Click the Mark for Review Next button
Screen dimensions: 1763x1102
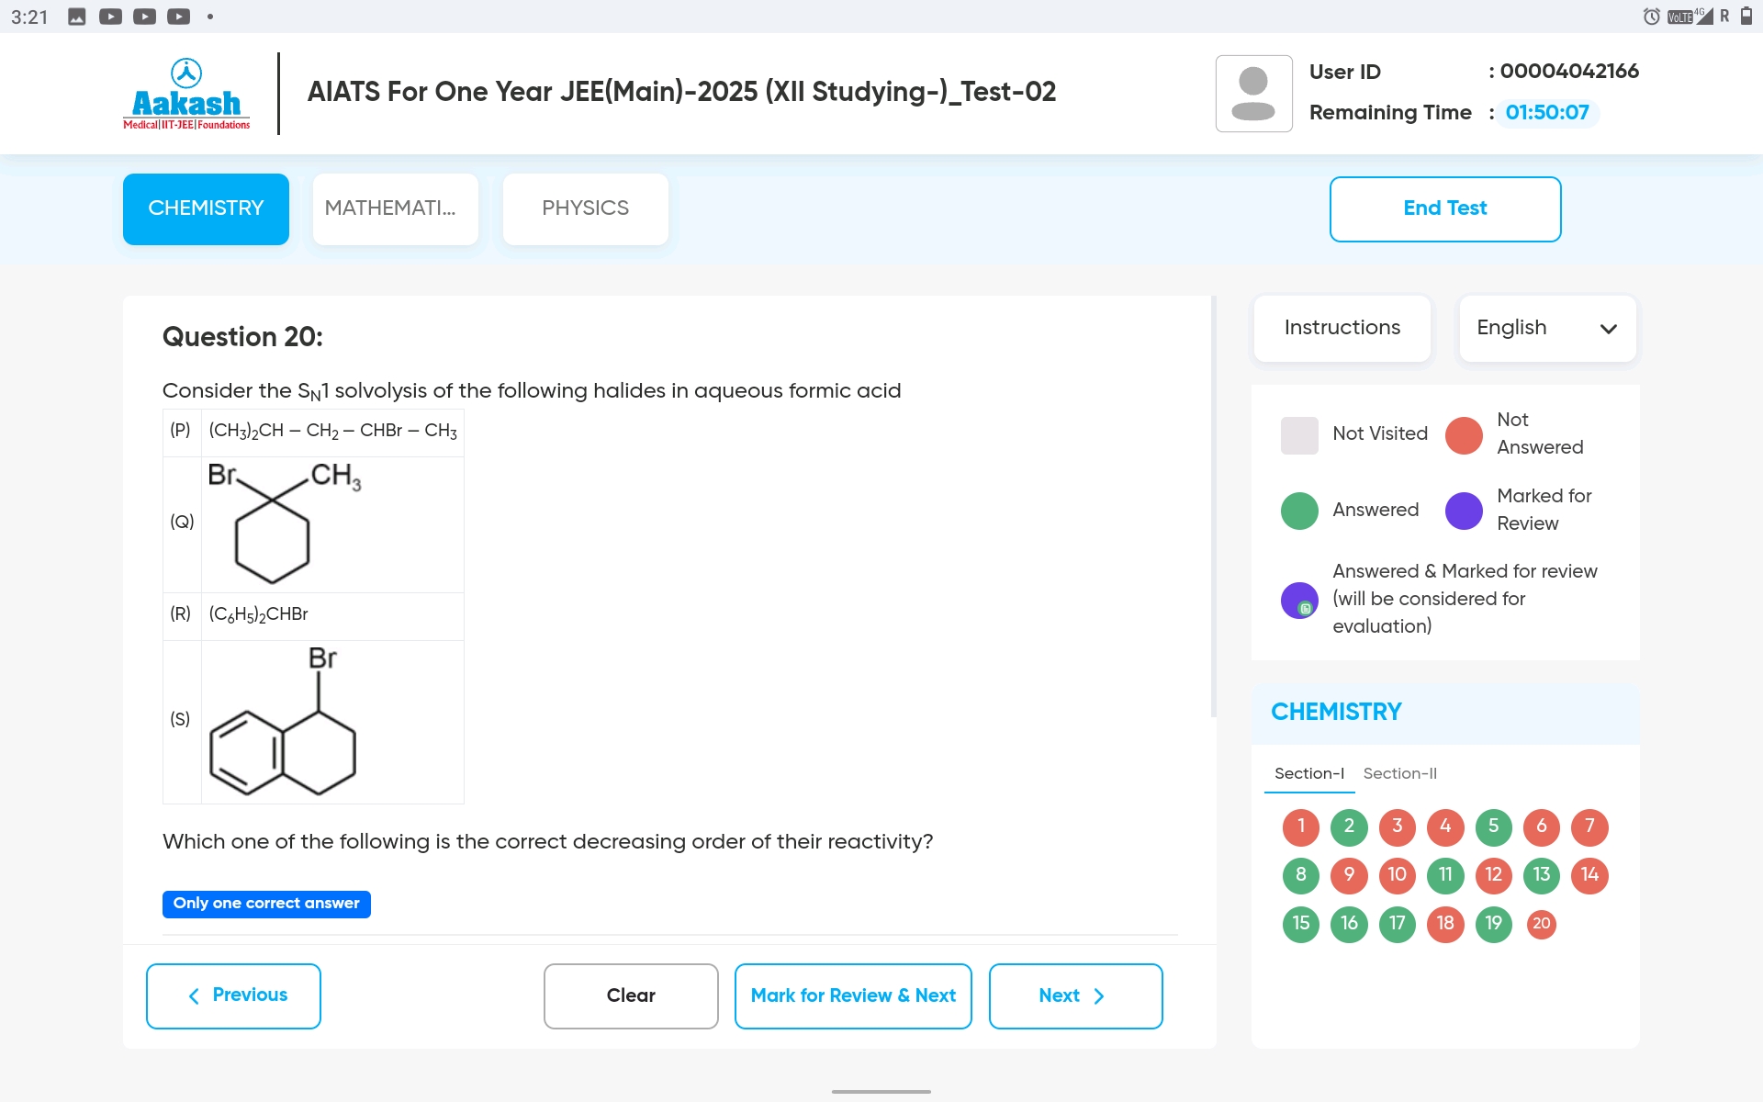pyautogui.click(x=853, y=994)
